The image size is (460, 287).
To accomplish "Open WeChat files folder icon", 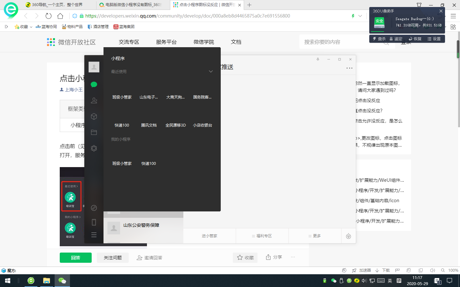I will [x=94, y=132].
